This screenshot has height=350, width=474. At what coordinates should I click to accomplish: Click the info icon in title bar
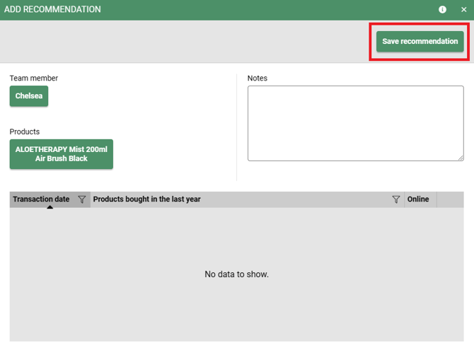[x=443, y=10]
